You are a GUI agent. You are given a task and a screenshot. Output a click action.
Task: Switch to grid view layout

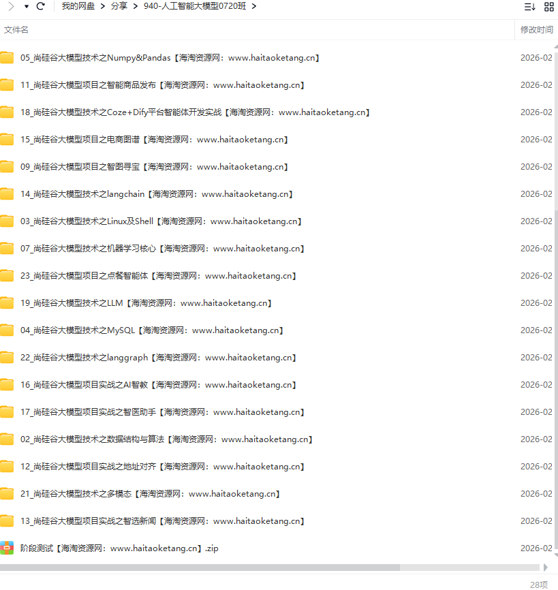coord(549,7)
